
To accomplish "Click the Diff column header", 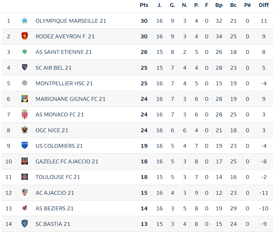I will [x=264, y=5].
